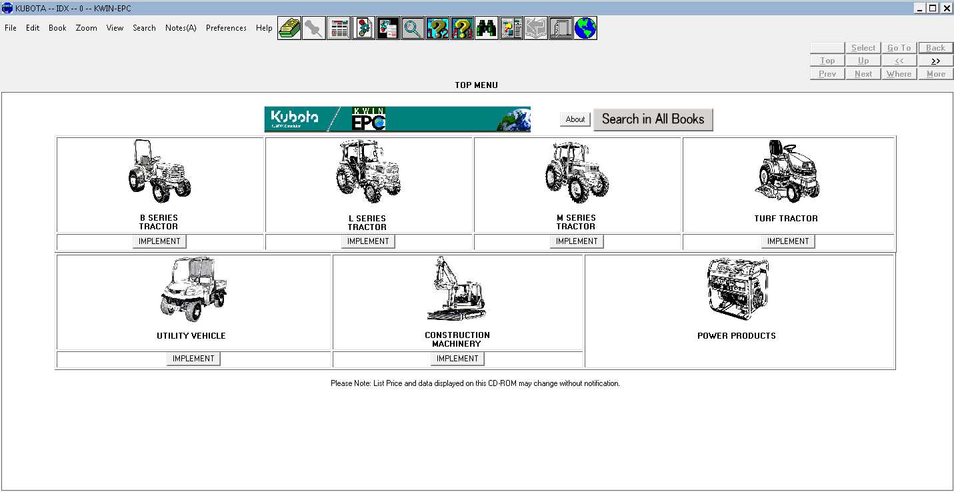The width and height of the screenshot is (954, 492).
Task: Click the More navigation button
Action: [x=935, y=74]
